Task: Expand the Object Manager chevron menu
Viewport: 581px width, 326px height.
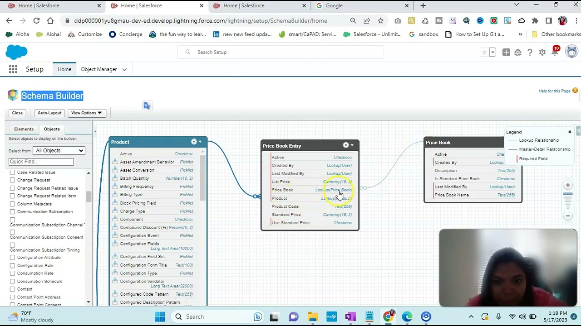Action: [124, 69]
